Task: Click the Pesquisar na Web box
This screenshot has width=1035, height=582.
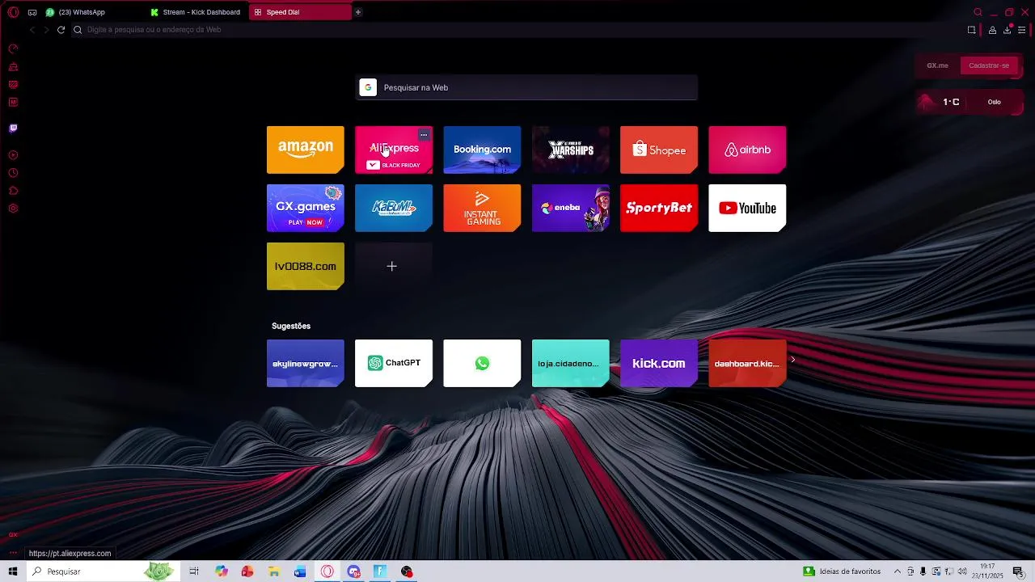Action: (526, 87)
